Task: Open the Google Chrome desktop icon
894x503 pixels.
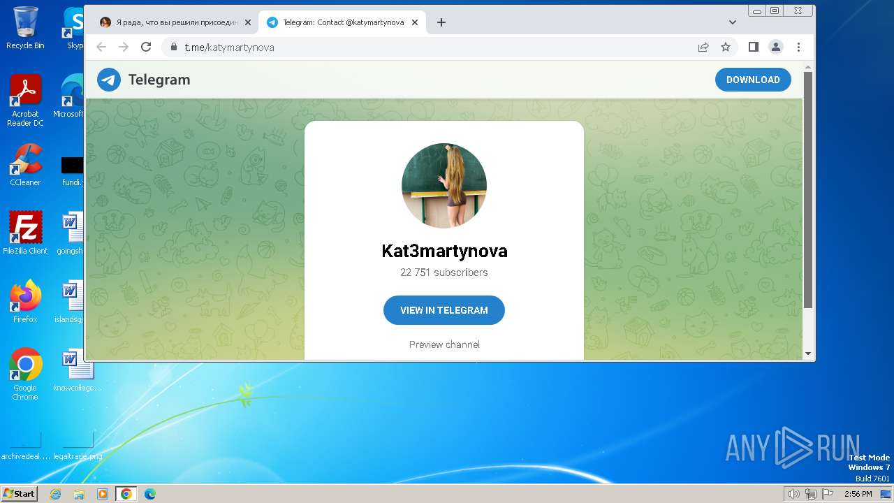Action: pyautogui.click(x=25, y=374)
